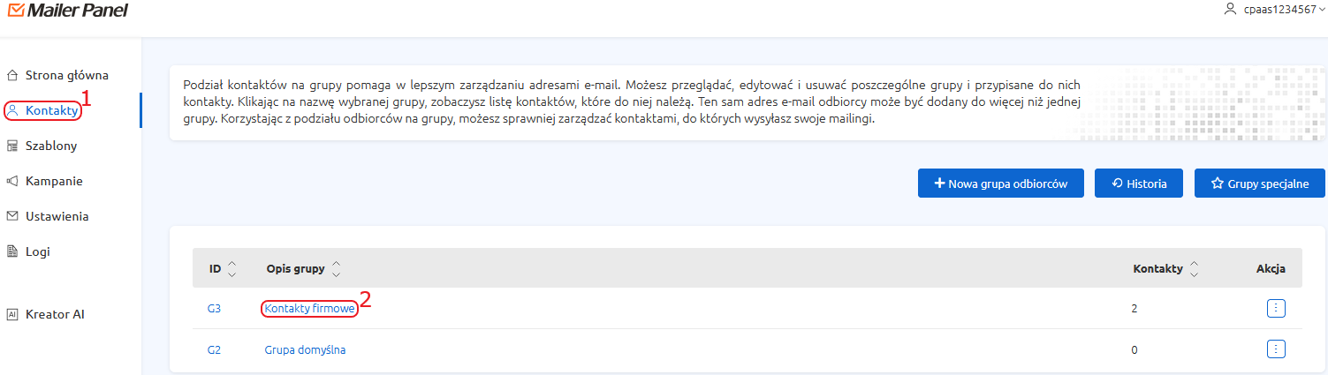Open the Kreator AI icon

(x=12, y=314)
